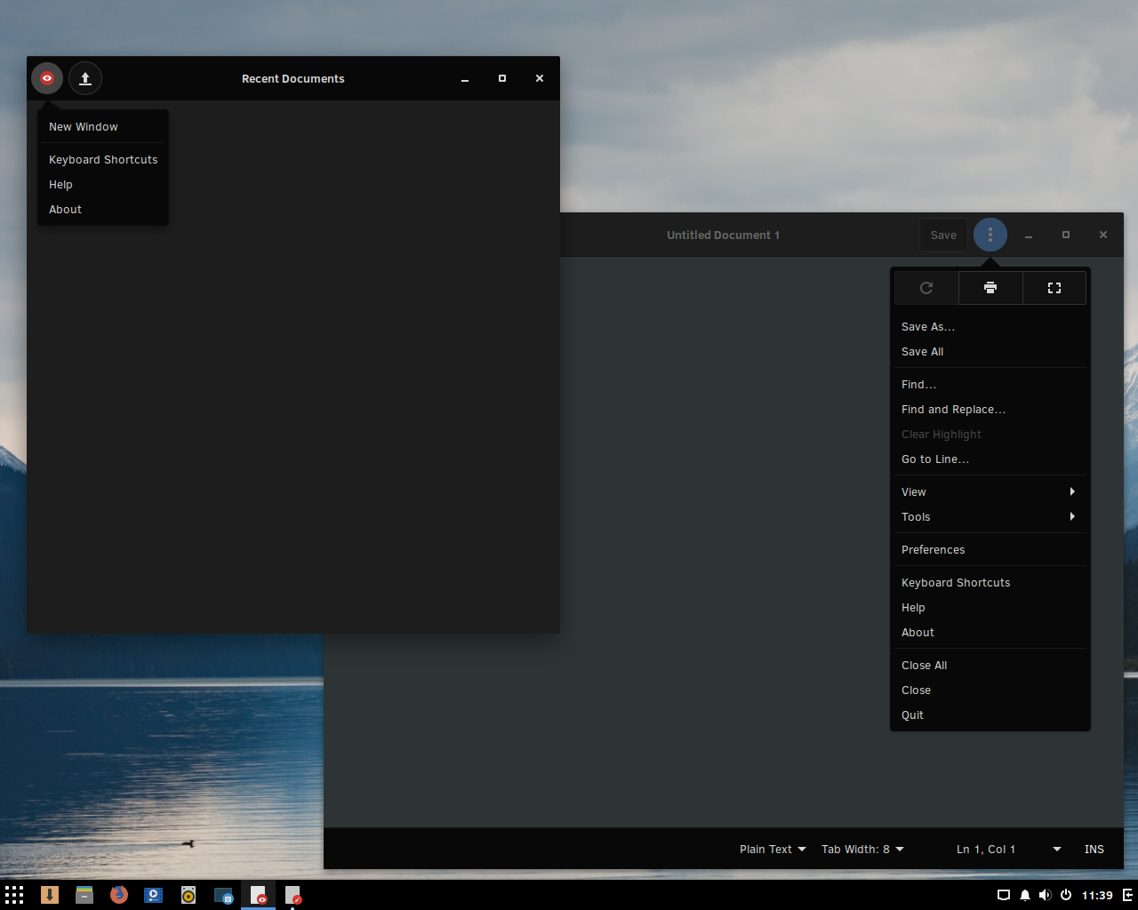Open the speaker music player taskbar icon
The width and height of the screenshot is (1138, 910).
point(188,895)
